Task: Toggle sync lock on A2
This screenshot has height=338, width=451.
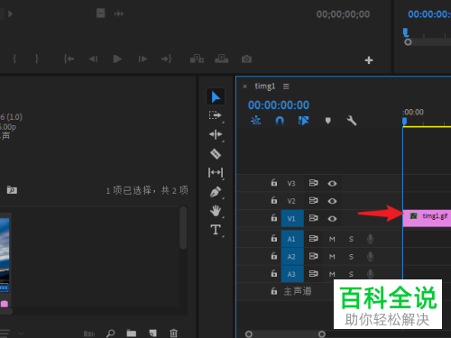Action: (313, 256)
